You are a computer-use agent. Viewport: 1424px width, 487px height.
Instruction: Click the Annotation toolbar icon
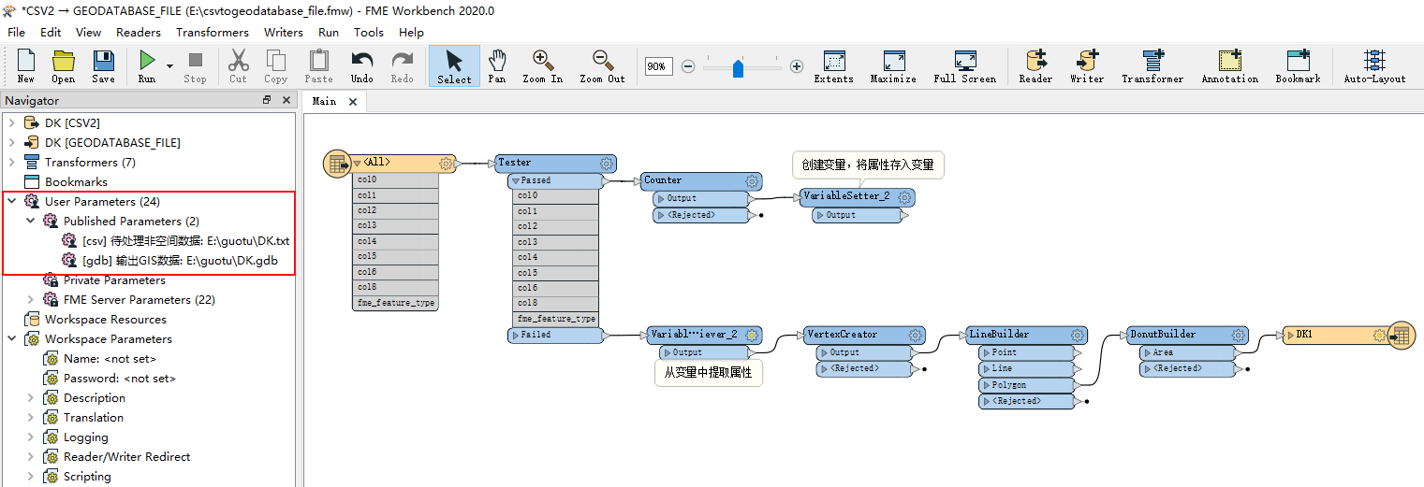[x=1229, y=62]
